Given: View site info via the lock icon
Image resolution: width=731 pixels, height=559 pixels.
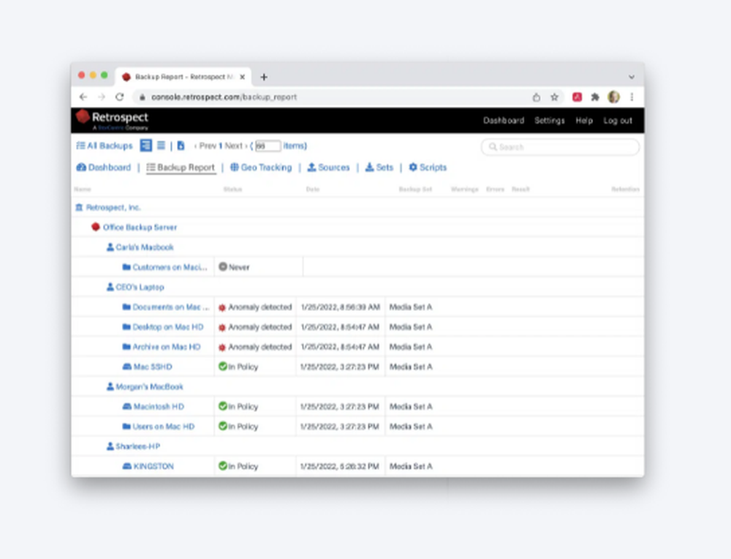Looking at the screenshot, I should (143, 97).
